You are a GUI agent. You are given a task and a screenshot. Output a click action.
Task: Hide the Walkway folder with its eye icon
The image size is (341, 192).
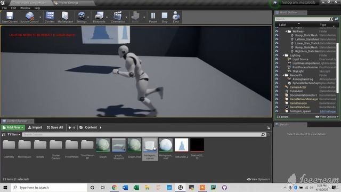pyautogui.click(x=277, y=31)
